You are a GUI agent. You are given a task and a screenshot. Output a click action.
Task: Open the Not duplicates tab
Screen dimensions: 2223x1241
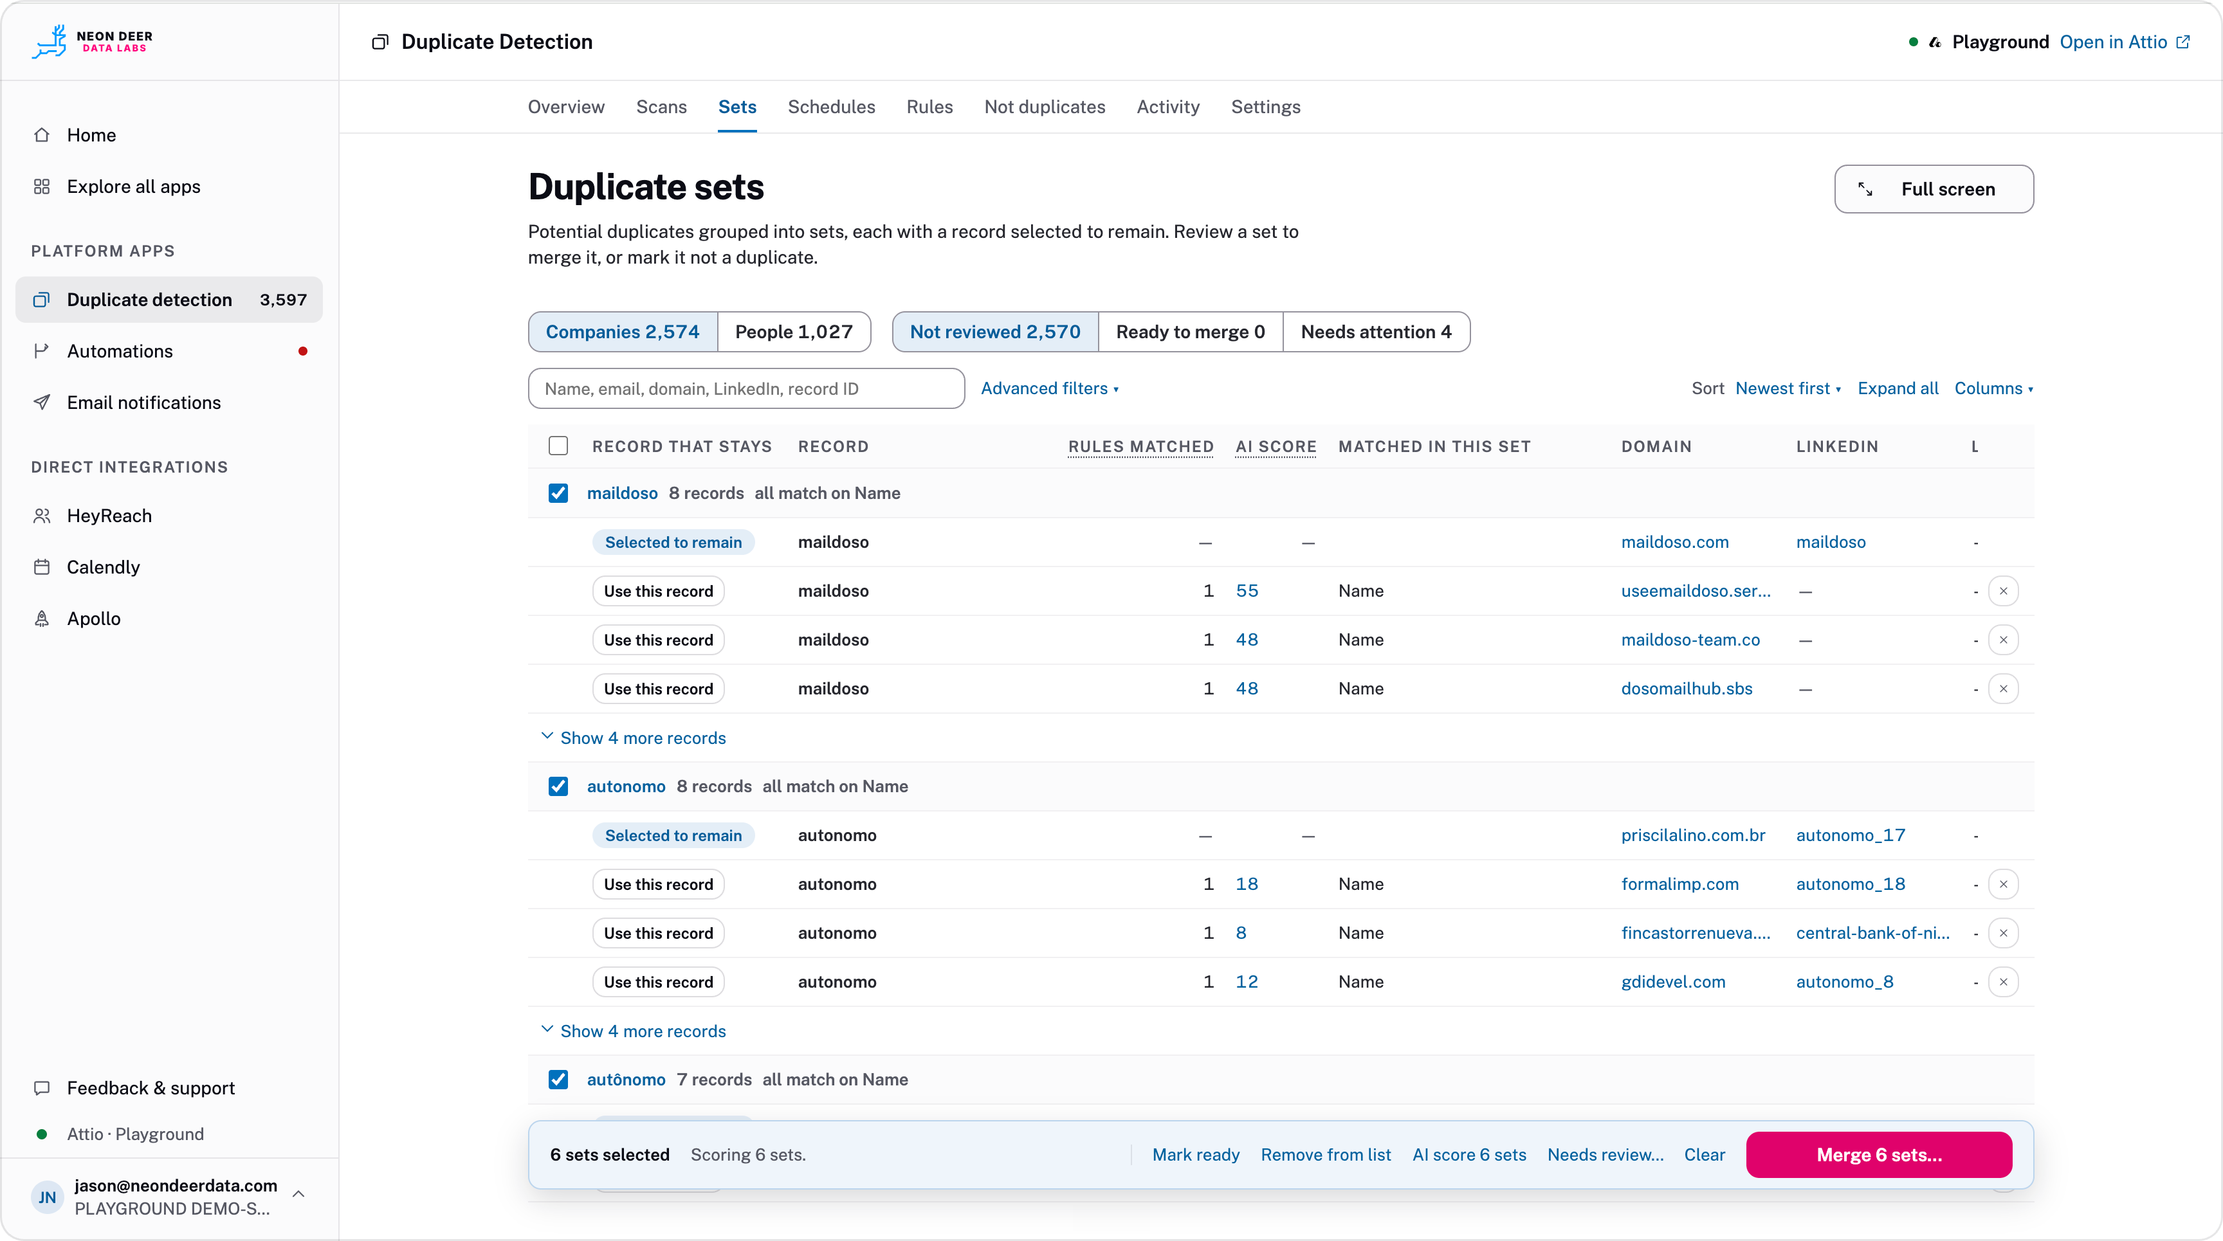coord(1044,107)
